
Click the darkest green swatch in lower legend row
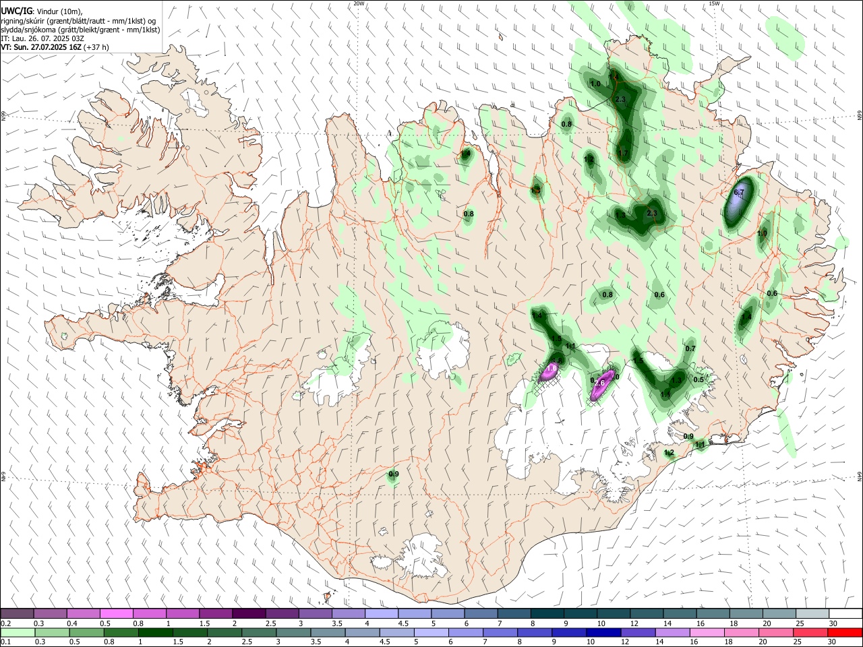point(155,632)
